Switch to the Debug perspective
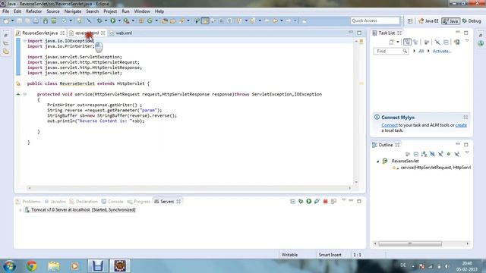486x273 pixels. click(472, 21)
